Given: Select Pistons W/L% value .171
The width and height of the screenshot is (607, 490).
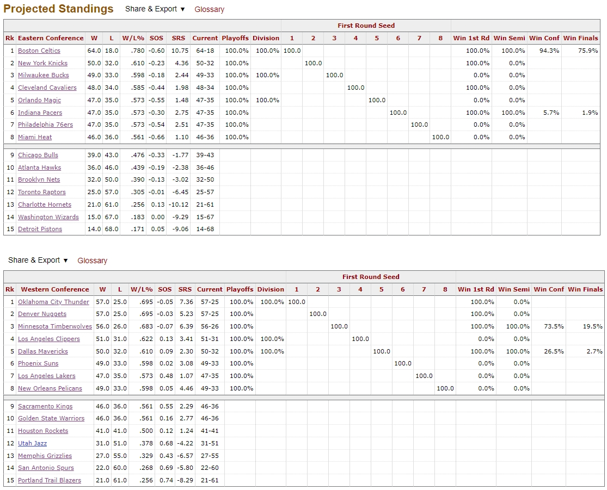Looking at the screenshot, I should pos(138,229).
